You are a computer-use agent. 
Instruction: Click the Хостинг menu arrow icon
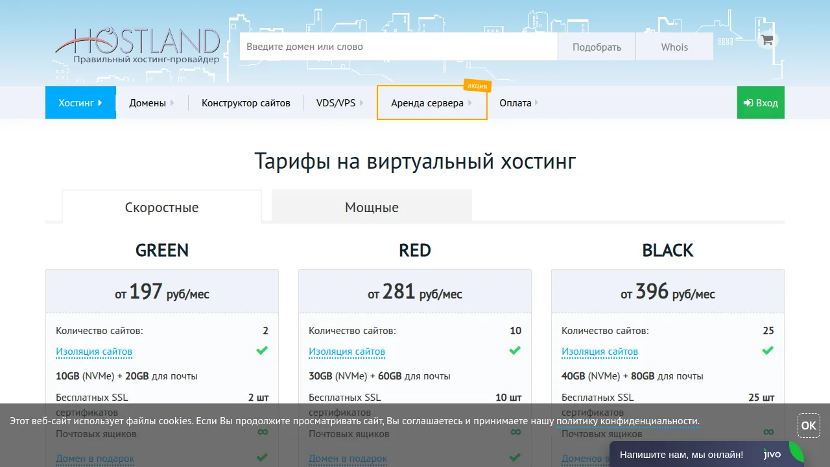tap(100, 102)
